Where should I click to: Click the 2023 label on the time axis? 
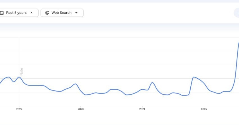click(x=81, y=109)
